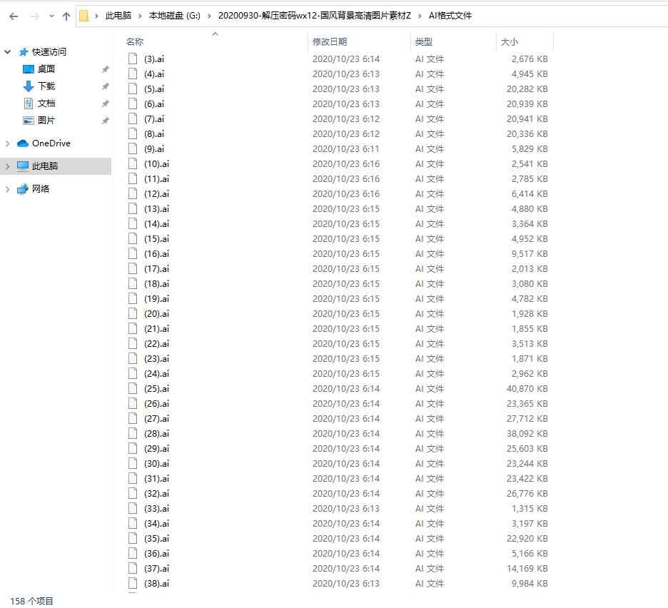Expand chevron after 本地磁盘 (G:) breadcrumb
Viewport: 668px width, 608px height.
point(209,16)
